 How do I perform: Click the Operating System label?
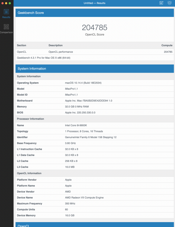point(28,83)
